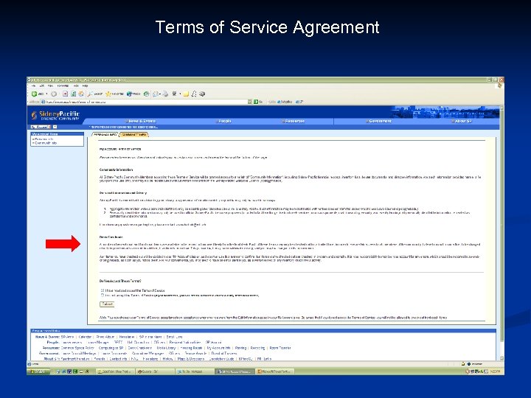Open the Mail button dropdown arrow
This screenshot has height=398, width=531.
(159, 94)
